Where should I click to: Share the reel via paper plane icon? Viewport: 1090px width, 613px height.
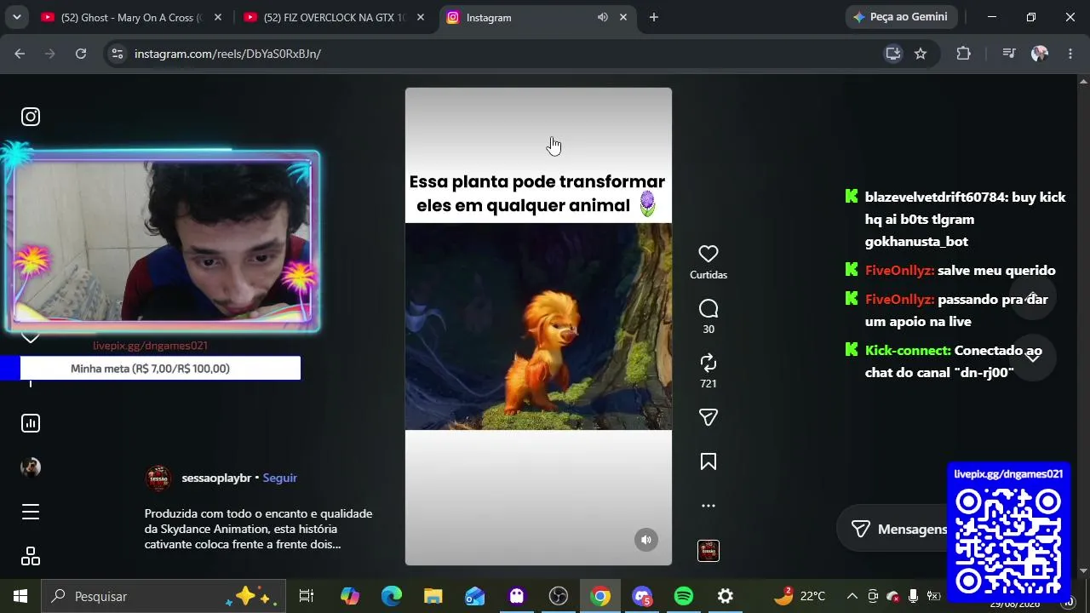708,417
